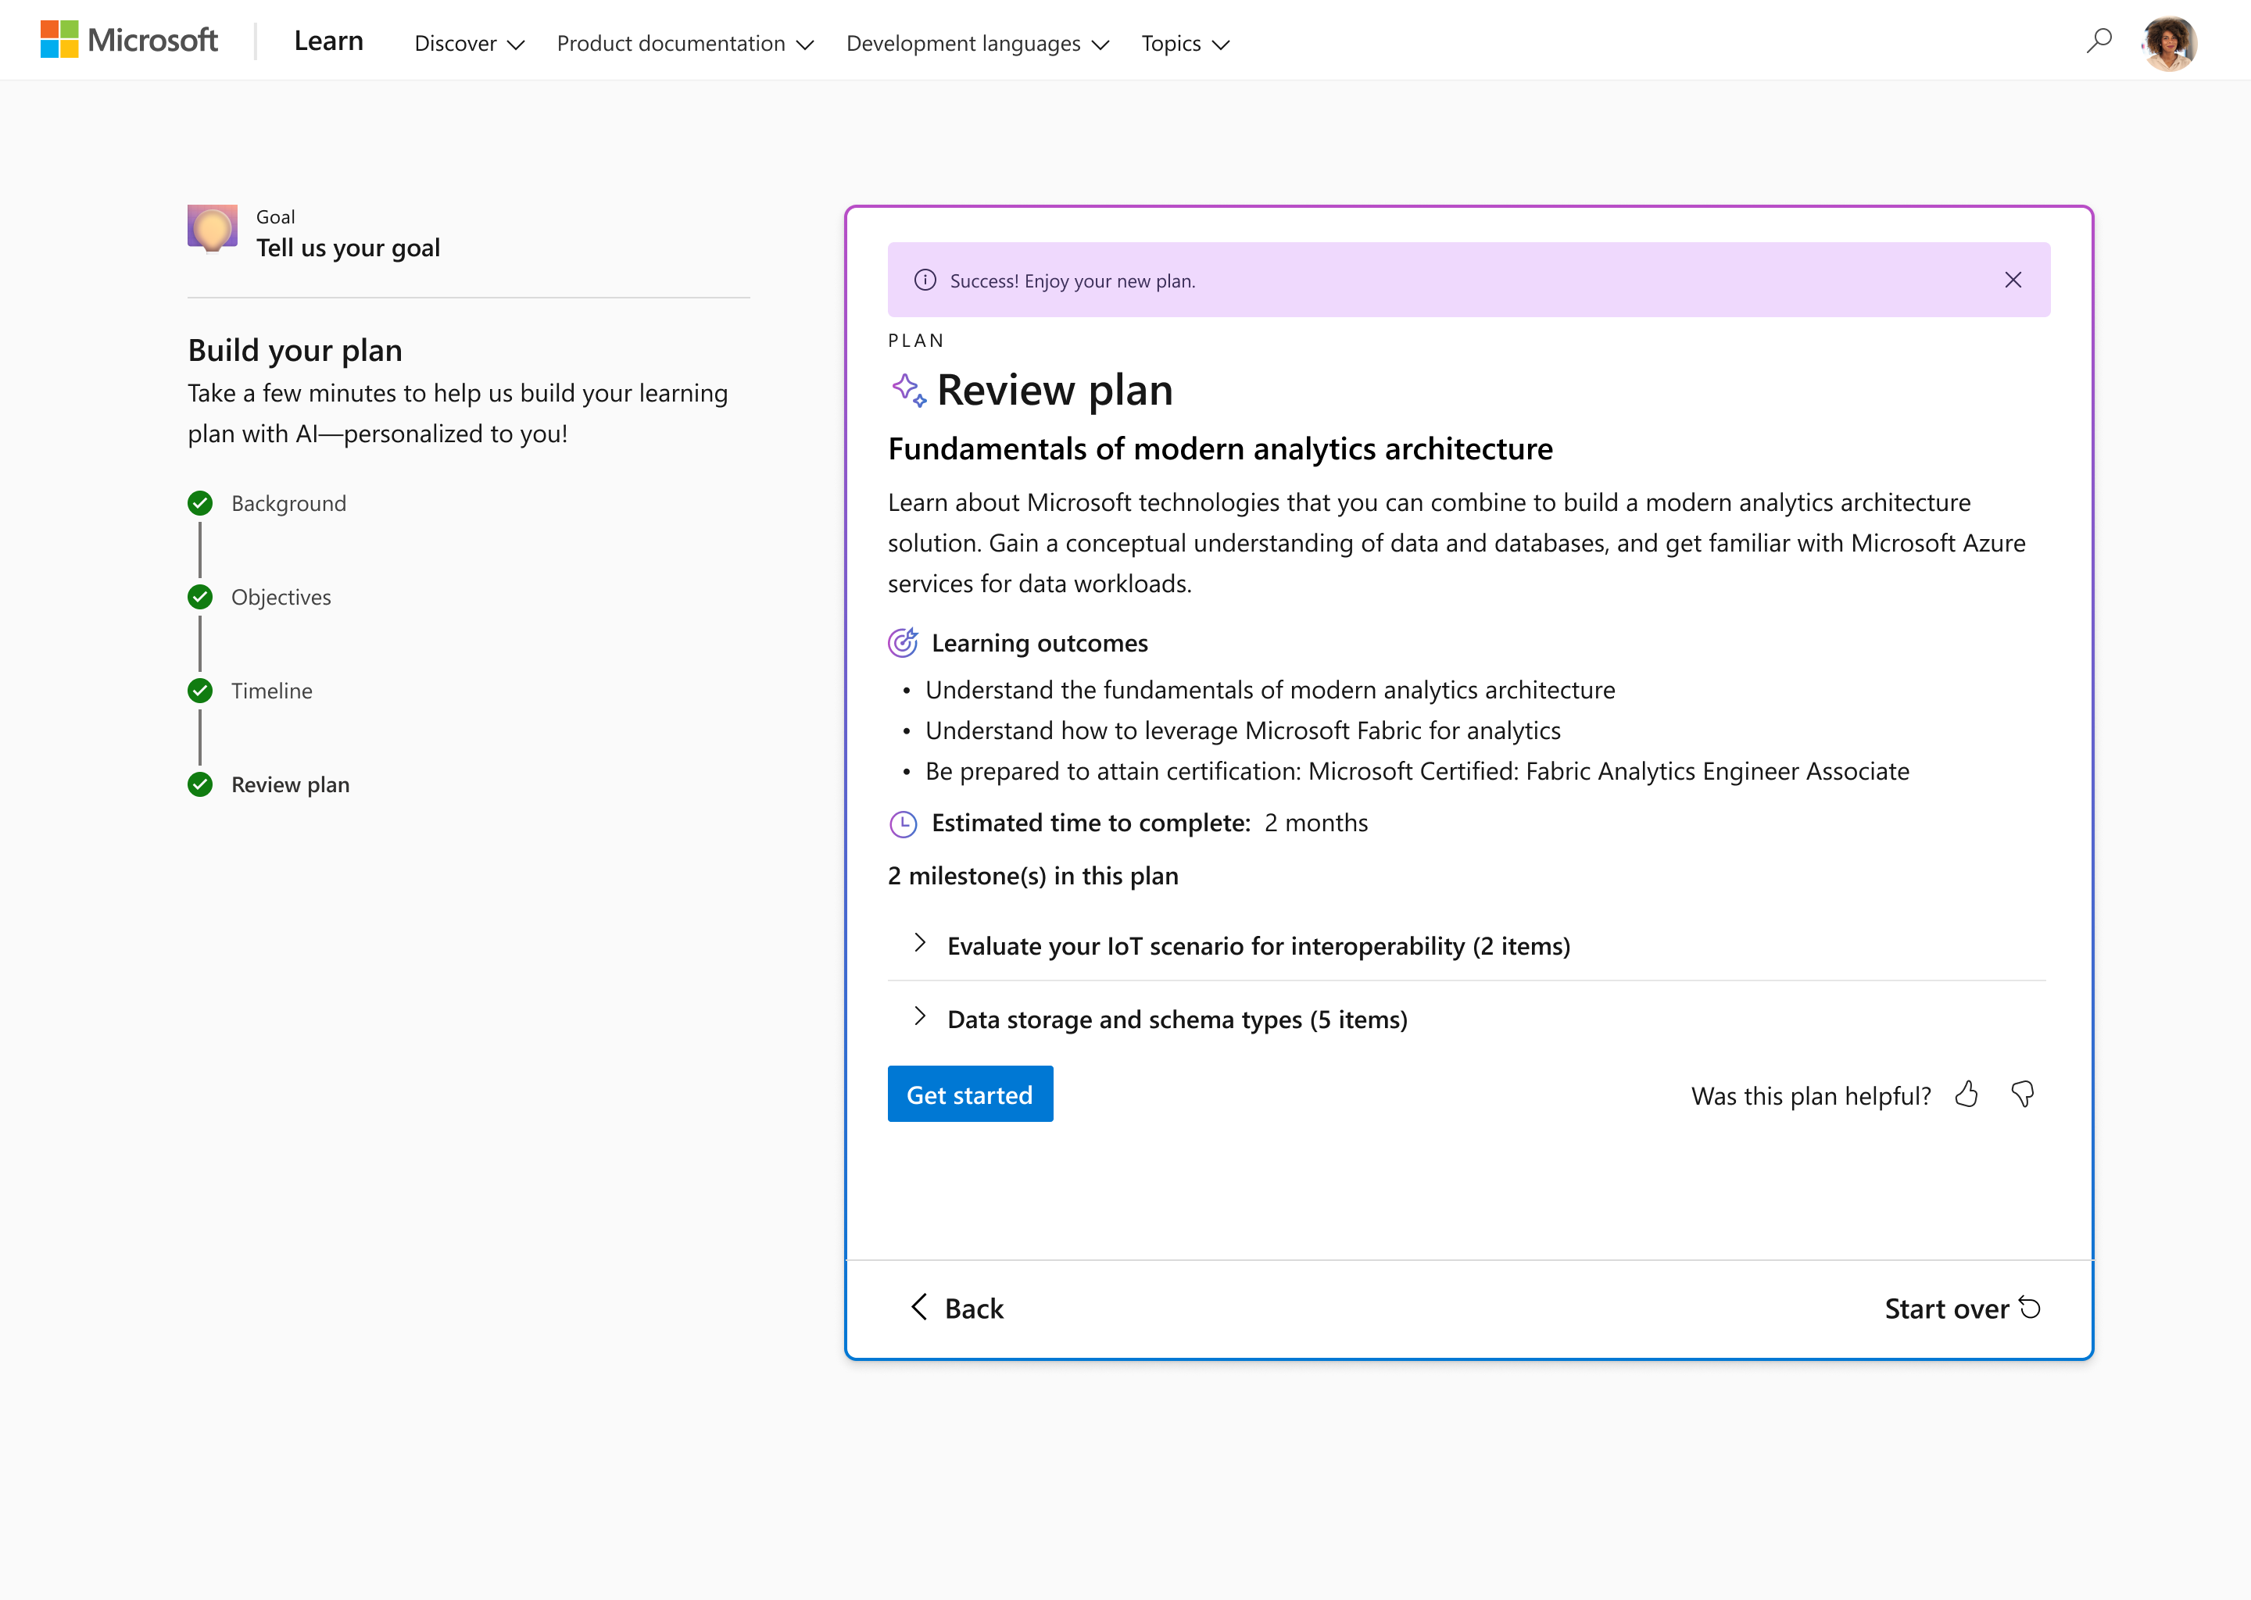Click the close icon on success banner
This screenshot has width=2251, height=1600.
(x=2013, y=279)
